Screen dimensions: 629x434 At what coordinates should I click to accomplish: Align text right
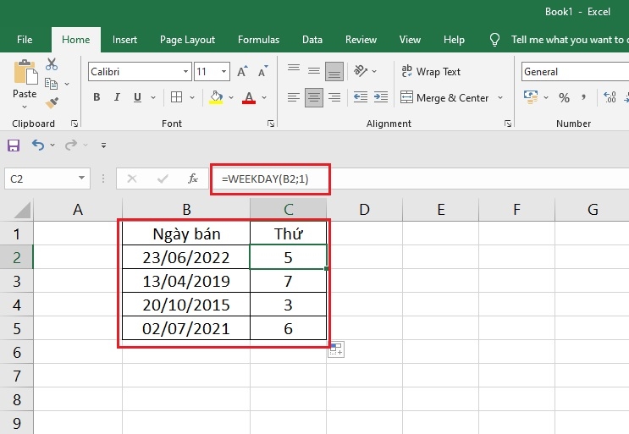pyautogui.click(x=334, y=97)
